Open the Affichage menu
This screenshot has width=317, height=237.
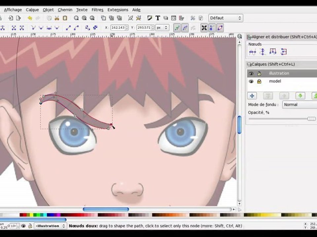tap(13, 10)
